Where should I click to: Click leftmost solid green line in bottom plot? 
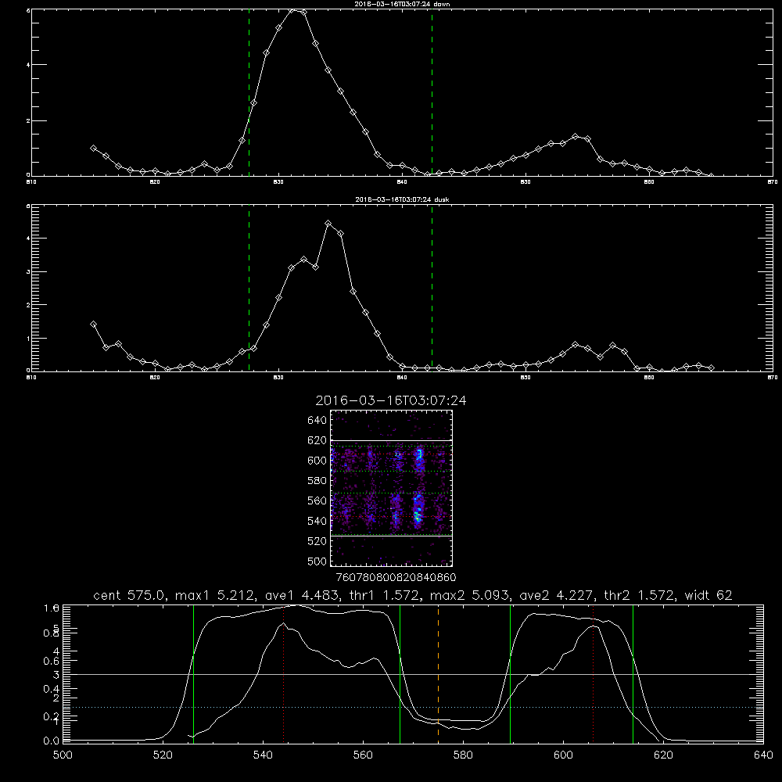pyautogui.click(x=193, y=673)
